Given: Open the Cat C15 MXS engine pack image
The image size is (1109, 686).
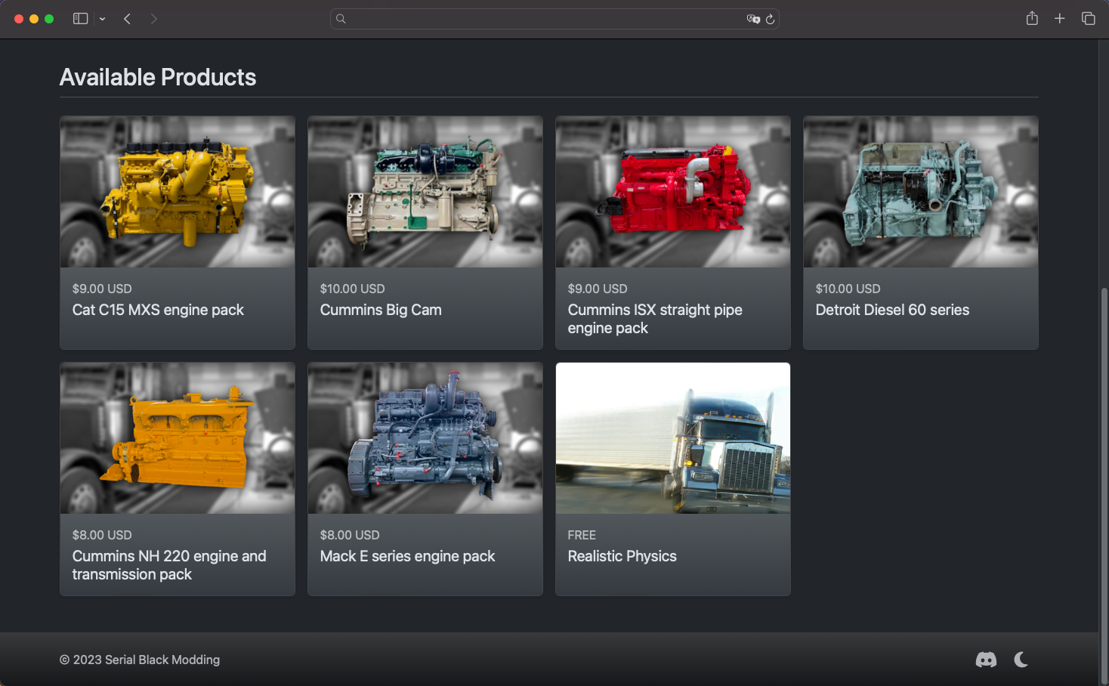Looking at the screenshot, I should 178,191.
